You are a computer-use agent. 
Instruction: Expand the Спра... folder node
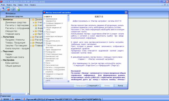(x=34, y=31)
